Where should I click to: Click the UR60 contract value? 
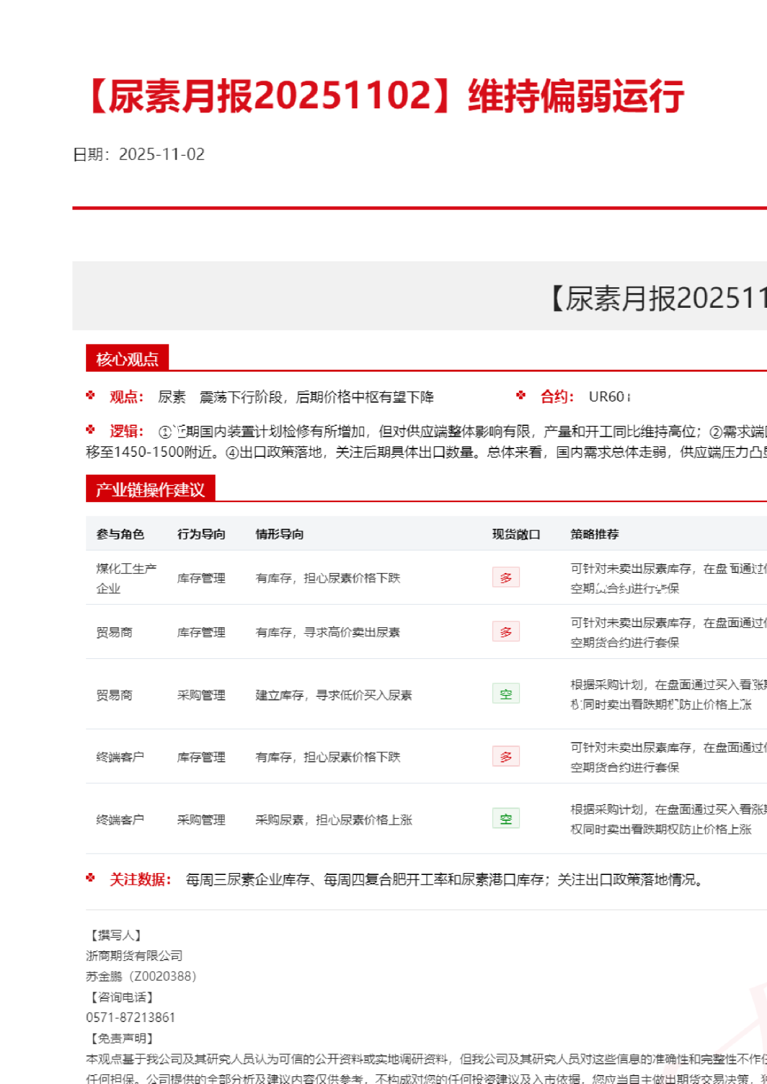609,397
